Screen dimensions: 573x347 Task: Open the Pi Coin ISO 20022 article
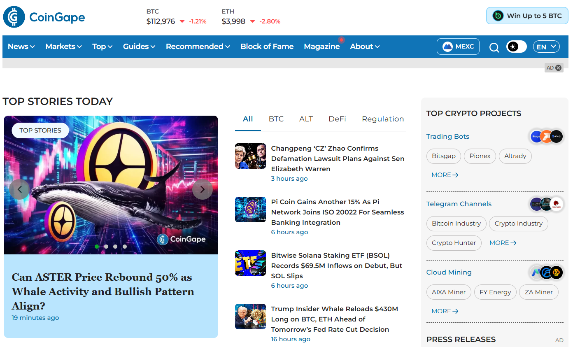(x=338, y=212)
